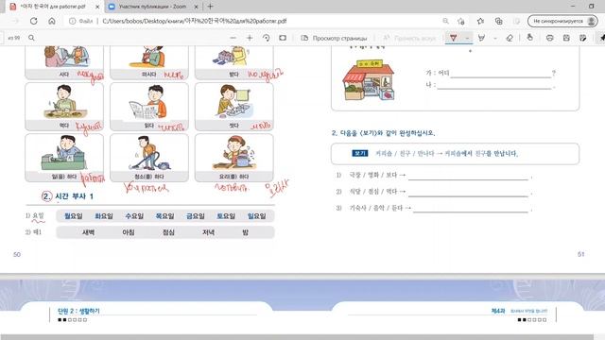This screenshot has height=340, width=605.
Task: Click the newspaper reading picture card
Action: [x=149, y=107]
